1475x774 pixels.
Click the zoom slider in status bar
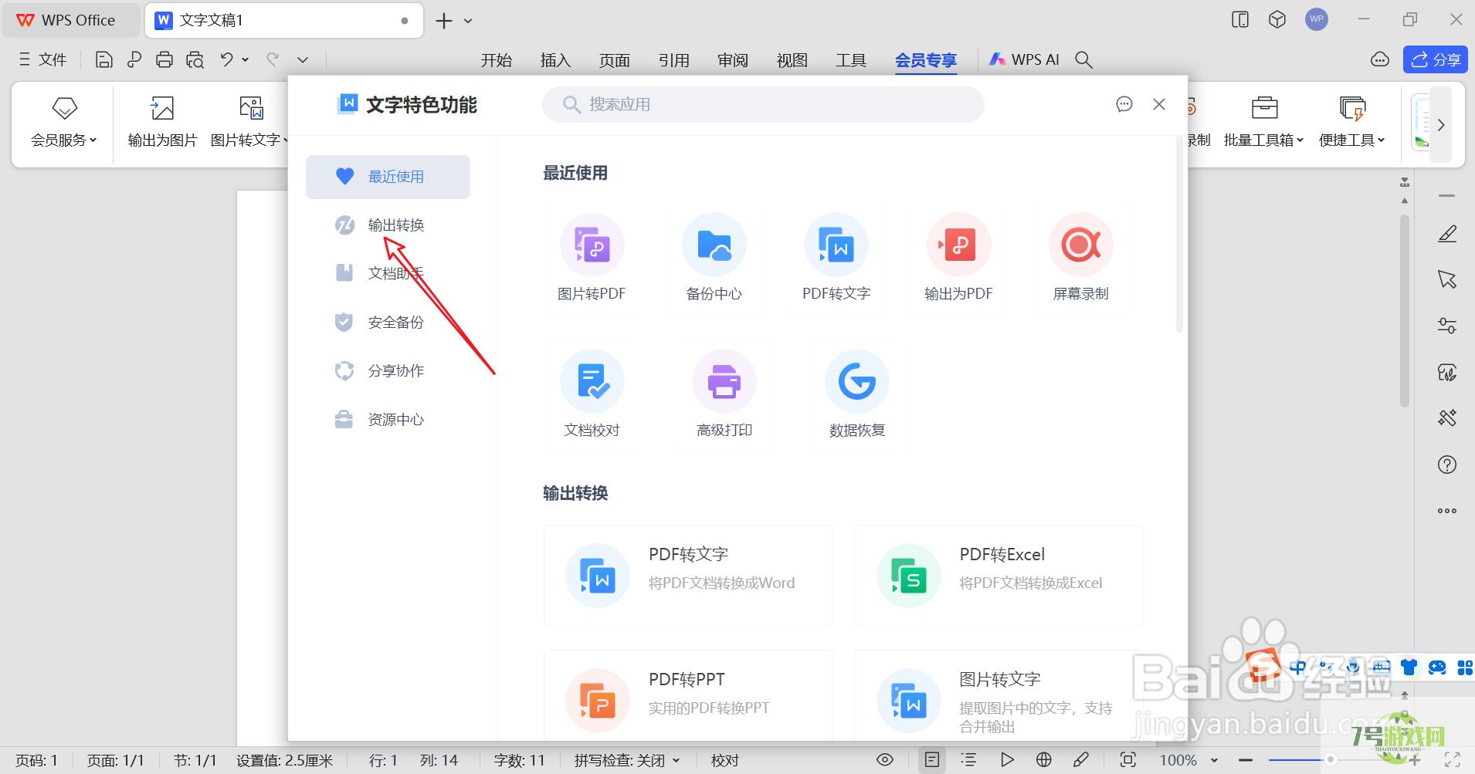tap(1331, 760)
